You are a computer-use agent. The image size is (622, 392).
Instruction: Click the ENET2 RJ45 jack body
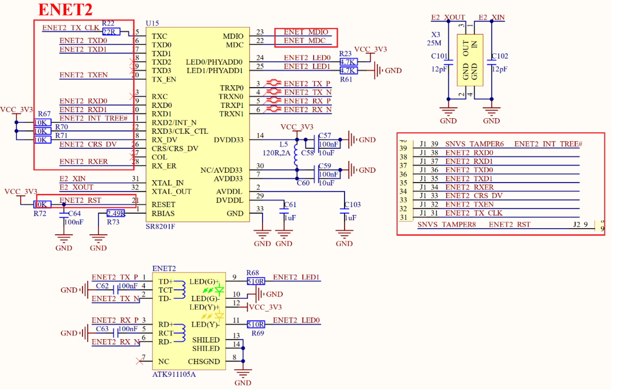coord(189,321)
